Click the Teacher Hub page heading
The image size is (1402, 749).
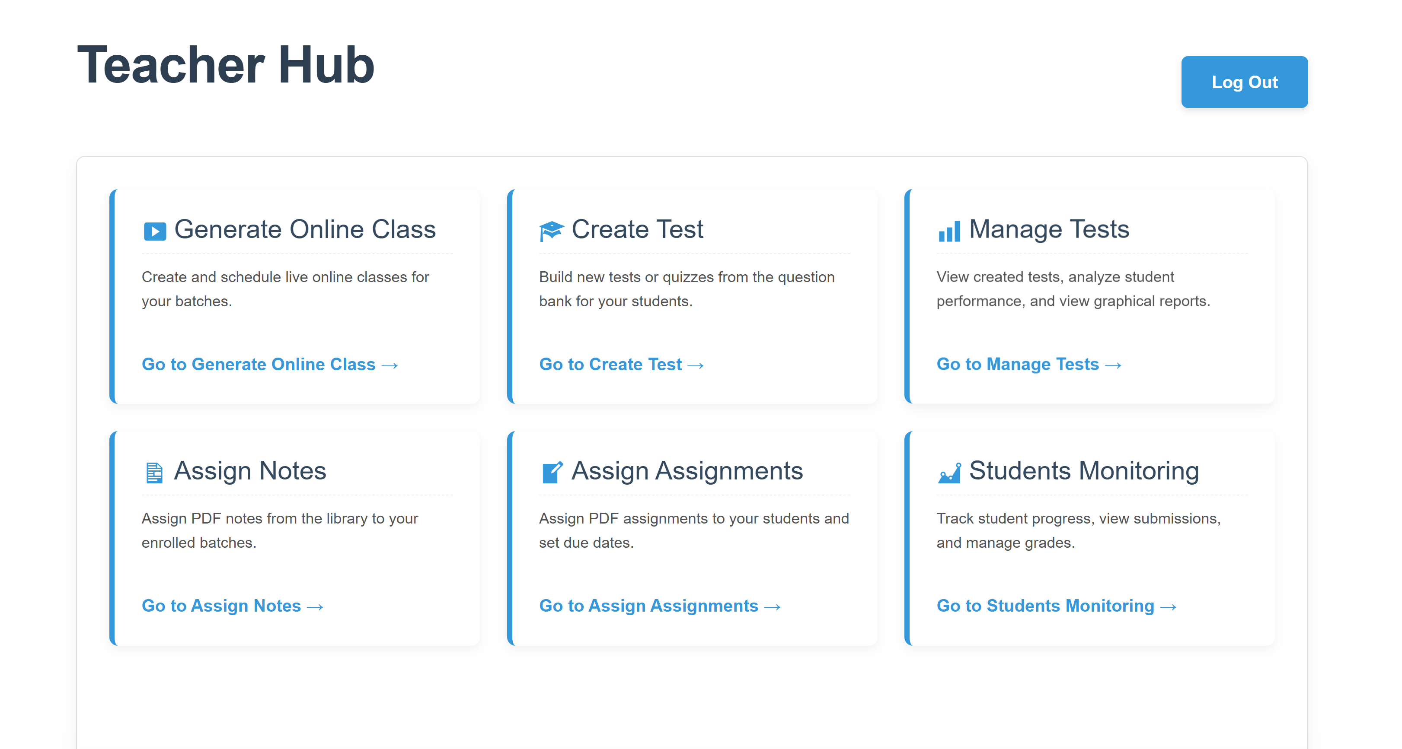(226, 65)
